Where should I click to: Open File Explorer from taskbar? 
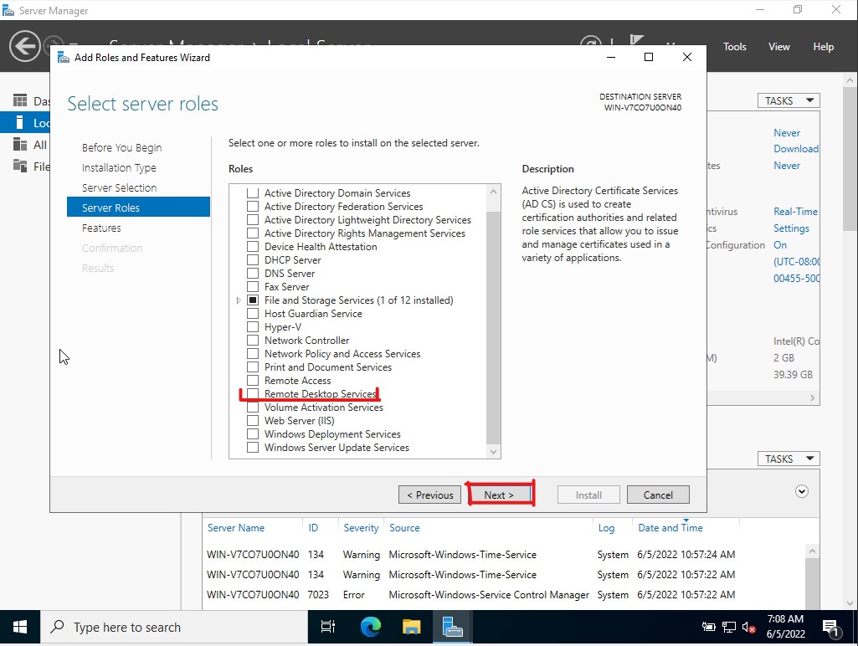pyautogui.click(x=412, y=627)
